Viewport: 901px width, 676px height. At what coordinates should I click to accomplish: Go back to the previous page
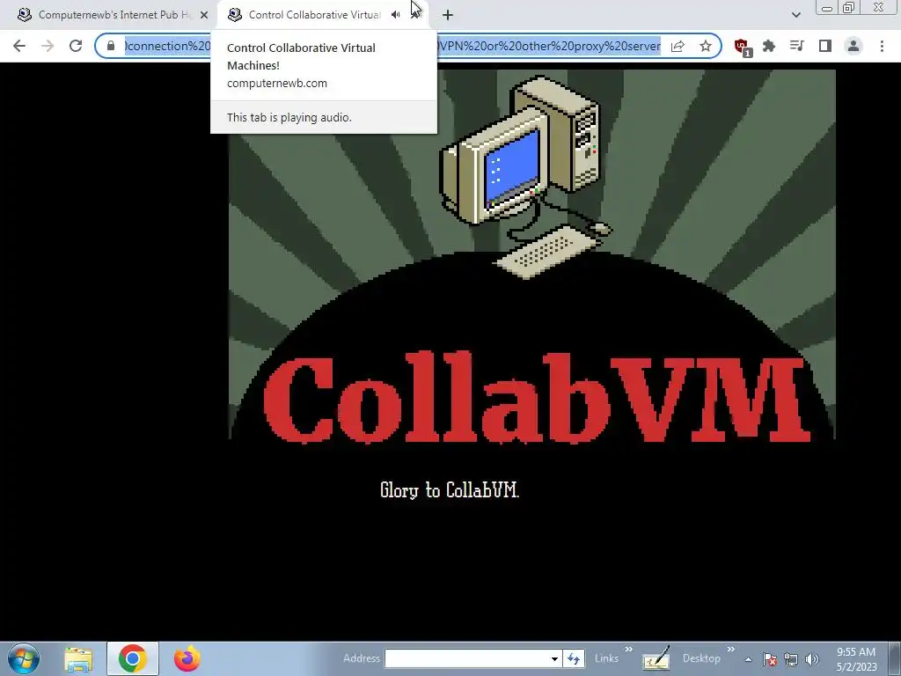pos(19,46)
